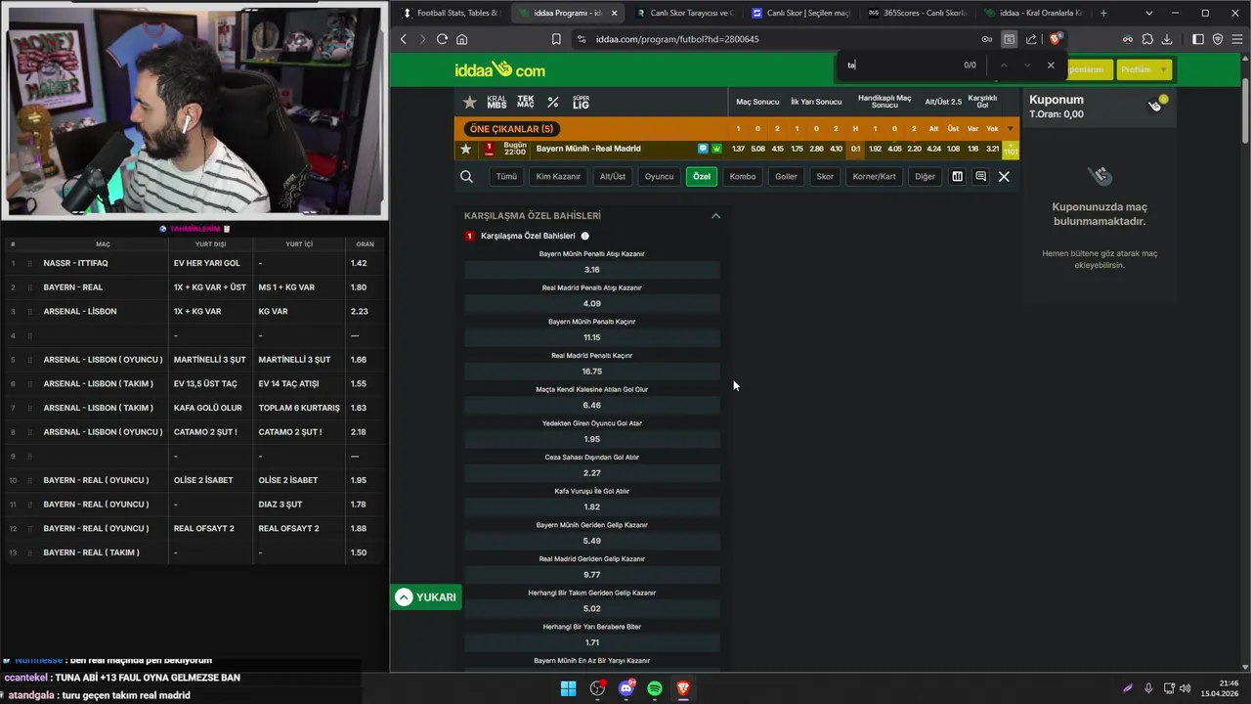Click the Öne Çıkanlar (5) heading

(x=511, y=129)
